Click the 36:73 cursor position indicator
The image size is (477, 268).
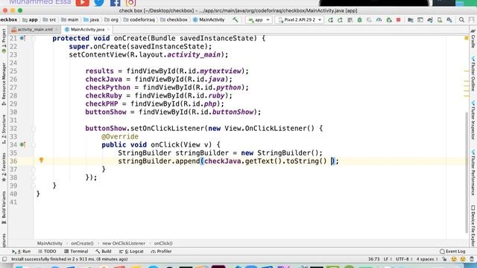pyautogui.click(x=374, y=259)
